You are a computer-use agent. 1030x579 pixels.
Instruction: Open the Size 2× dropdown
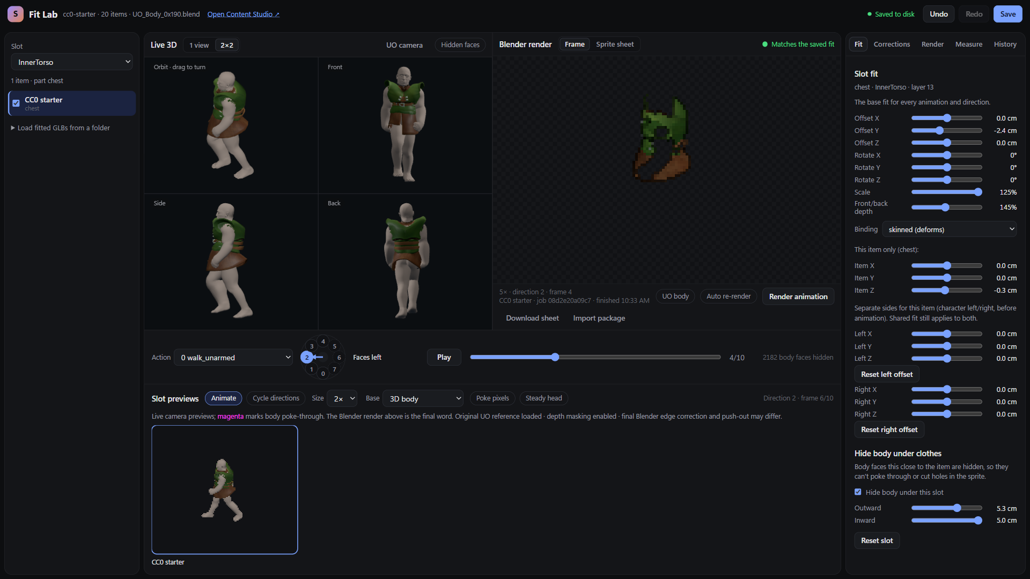tap(342, 398)
